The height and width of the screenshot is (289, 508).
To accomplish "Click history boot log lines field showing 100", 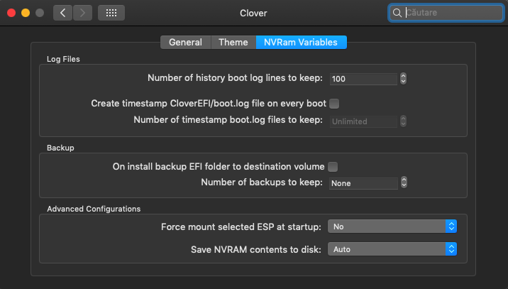I will click(x=363, y=79).
